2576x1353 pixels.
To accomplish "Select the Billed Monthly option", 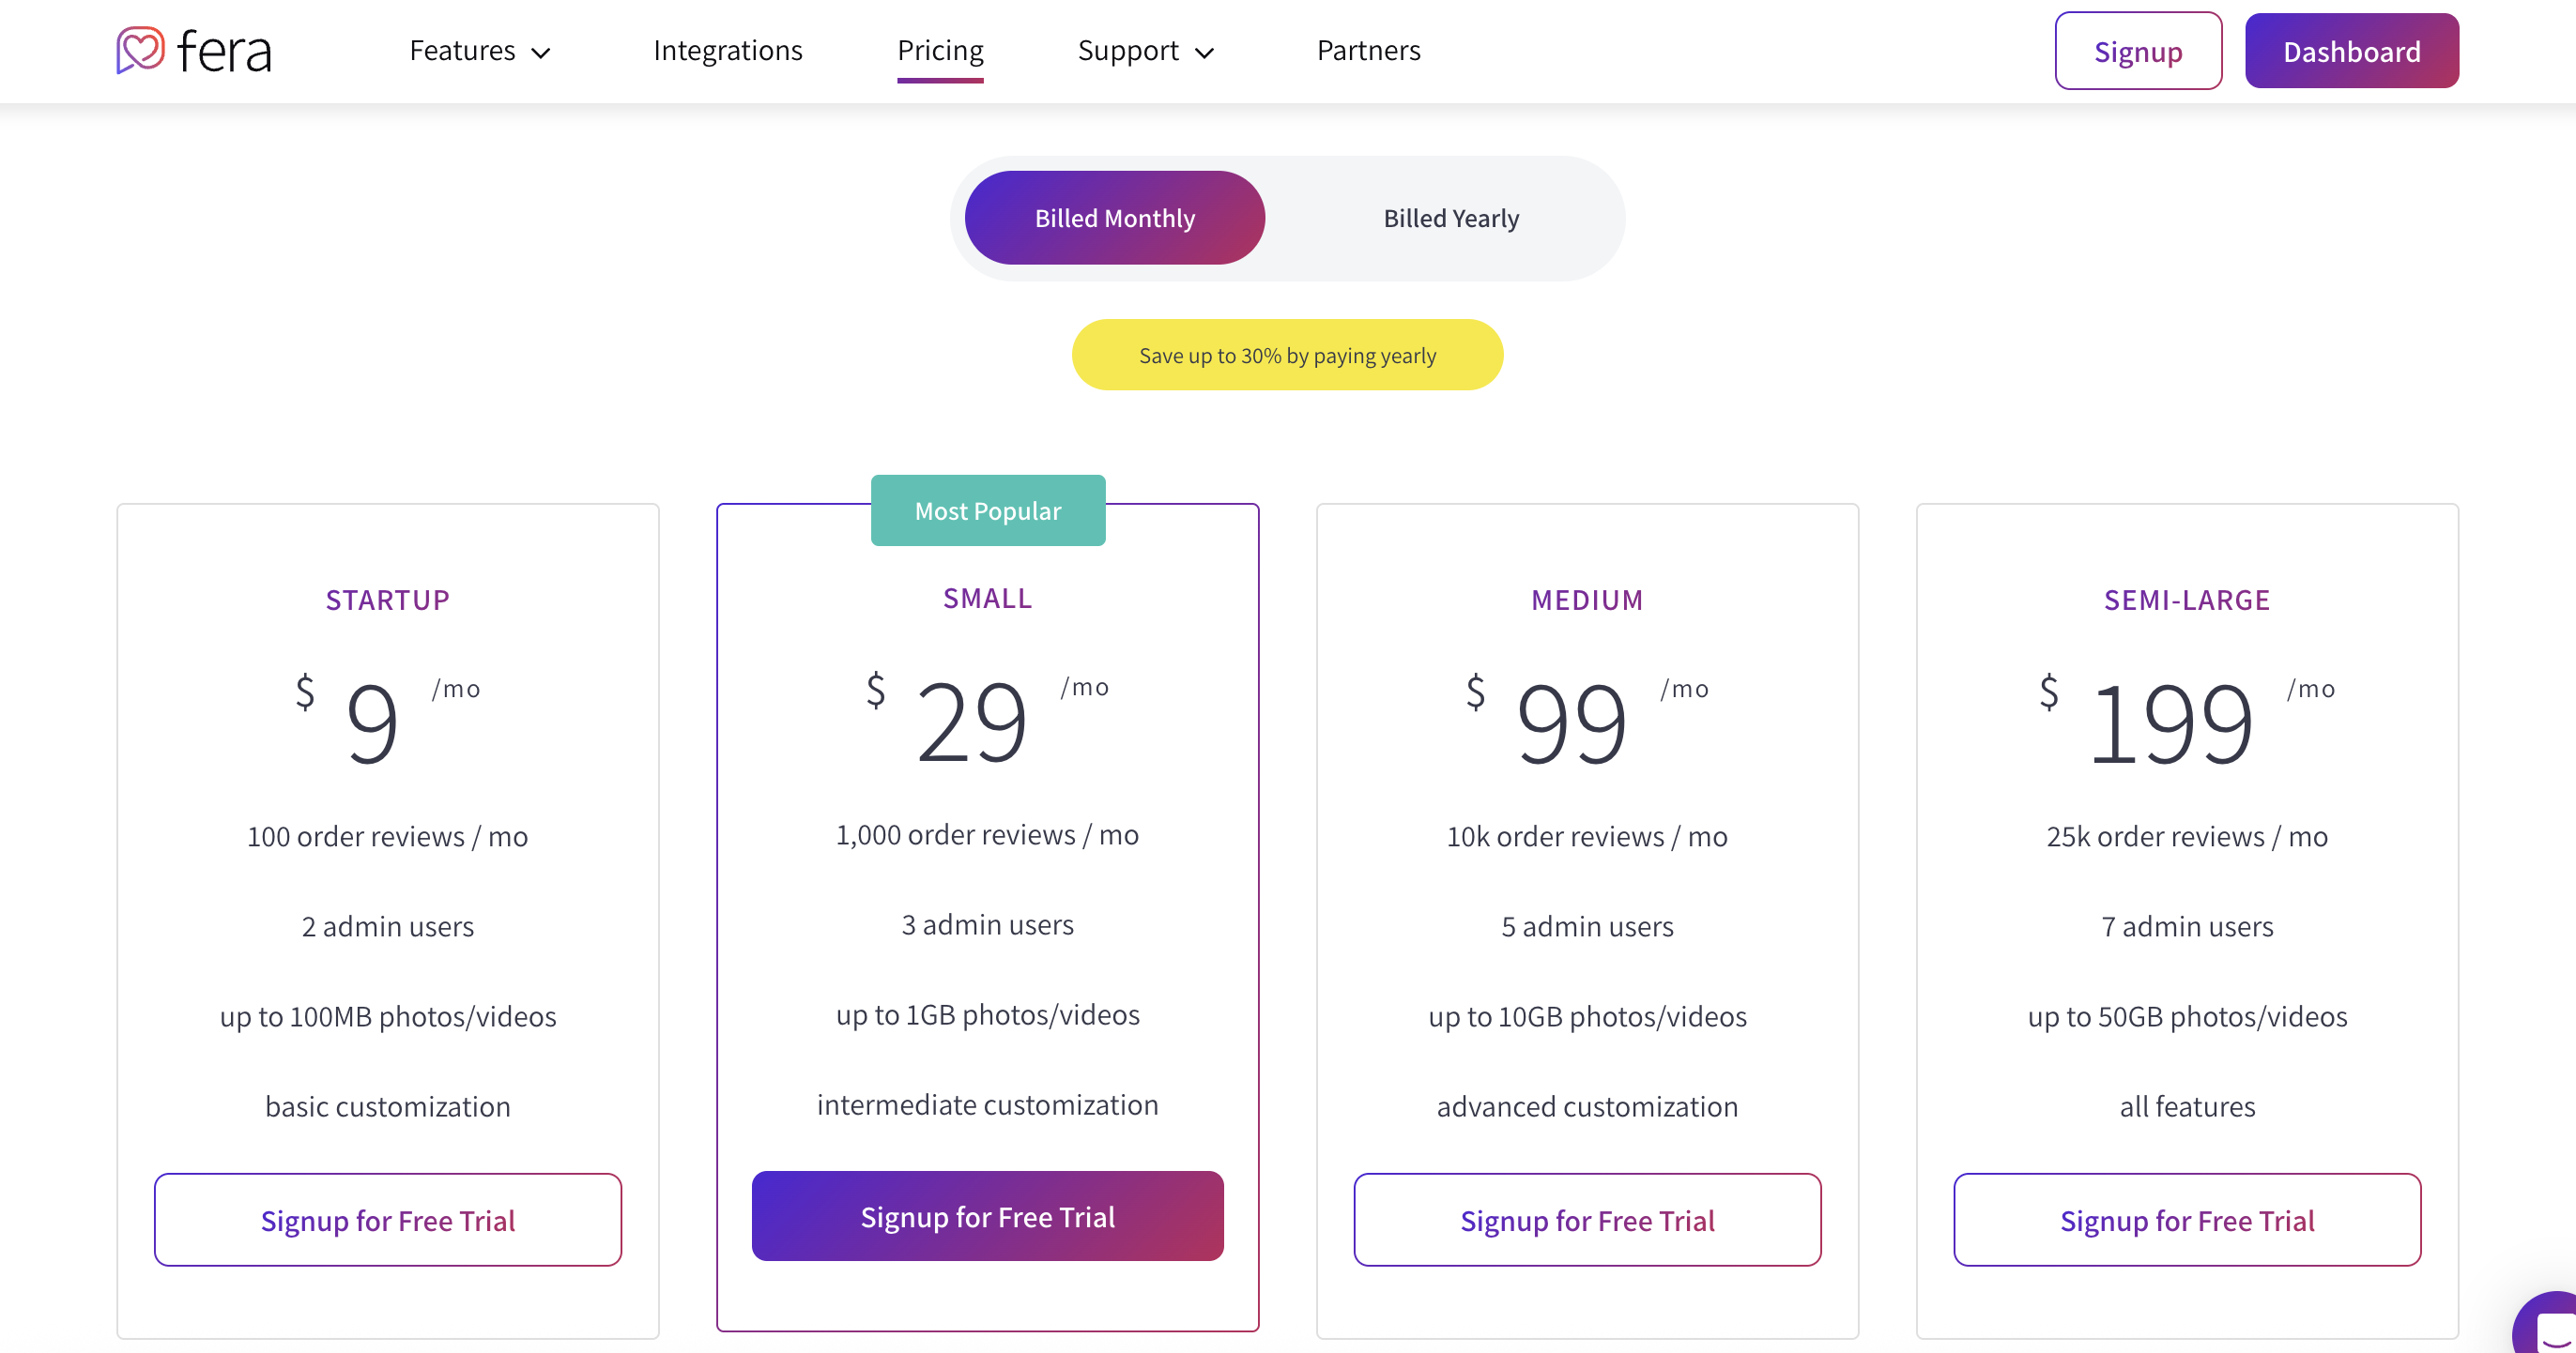I will pos(1114,217).
